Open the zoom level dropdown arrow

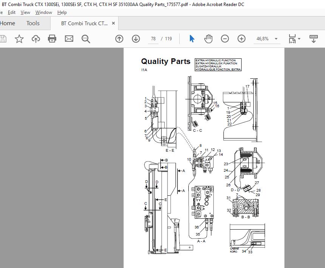[276, 39]
